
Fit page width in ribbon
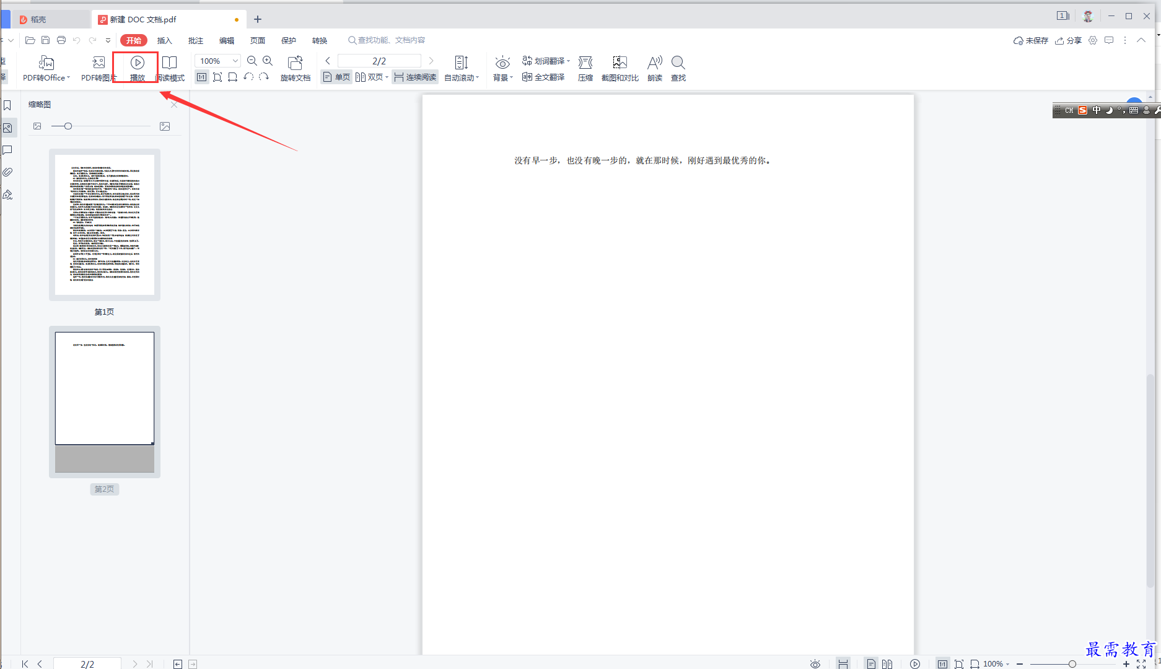pos(232,77)
